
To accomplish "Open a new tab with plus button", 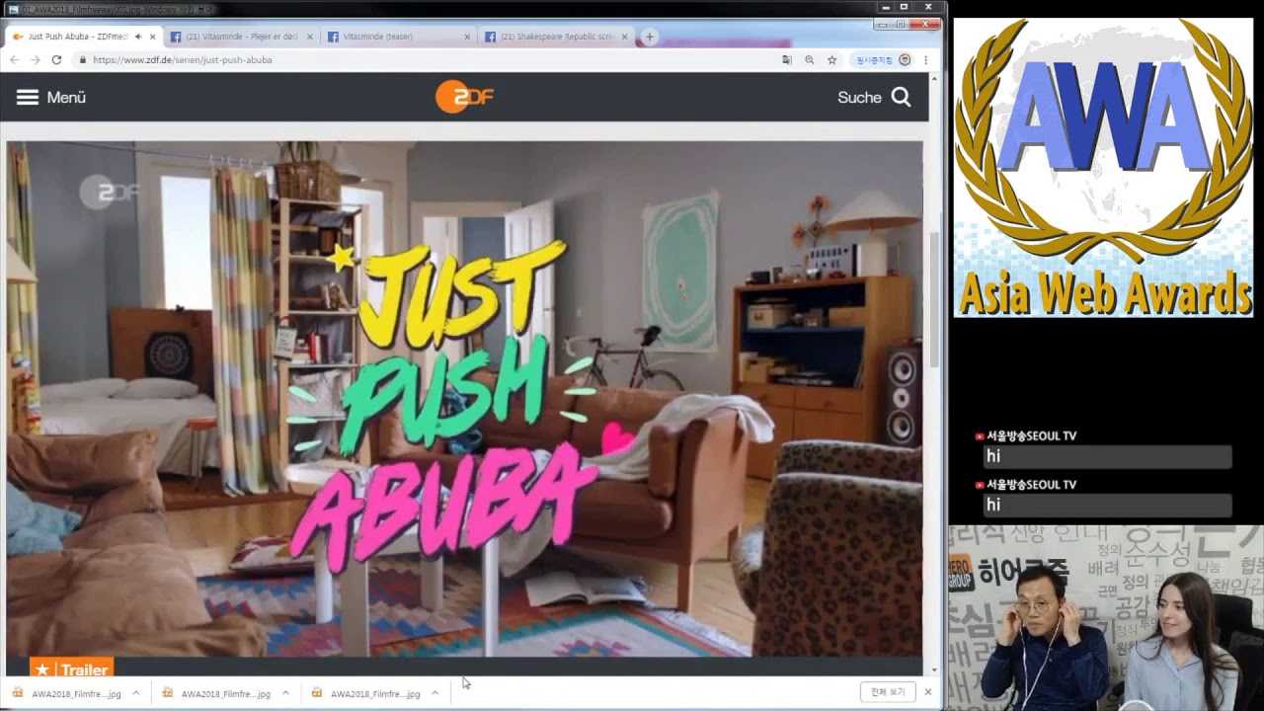I will pyautogui.click(x=649, y=37).
